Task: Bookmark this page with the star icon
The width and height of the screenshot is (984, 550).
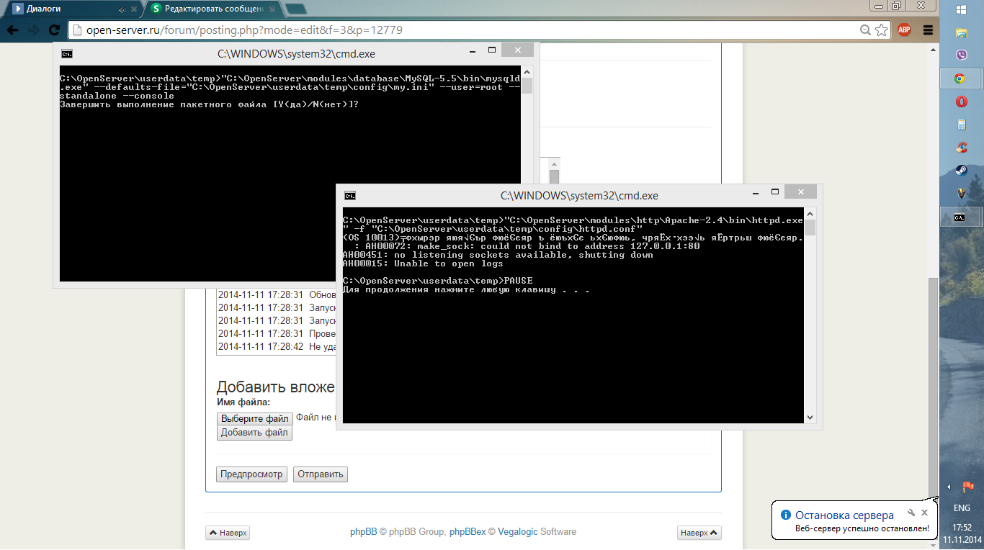Action: [881, 30]
